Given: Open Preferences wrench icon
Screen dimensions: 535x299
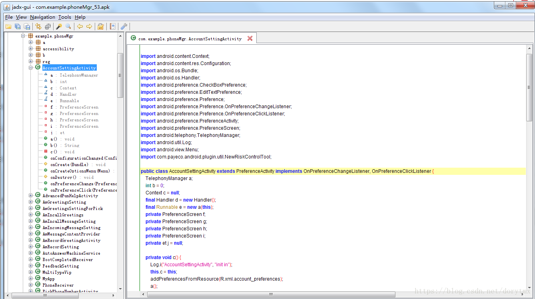Looking at the screenshot, I should tap(124, 26).
